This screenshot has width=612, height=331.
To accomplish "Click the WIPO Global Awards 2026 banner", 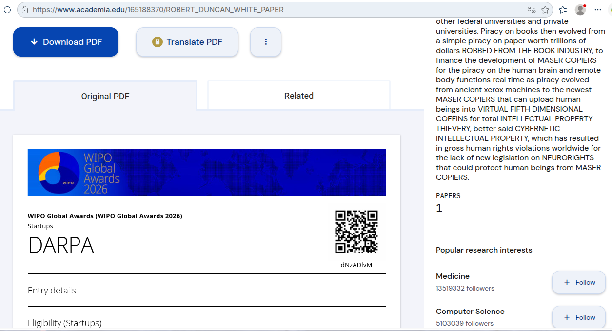I will [x=207, y=173].
